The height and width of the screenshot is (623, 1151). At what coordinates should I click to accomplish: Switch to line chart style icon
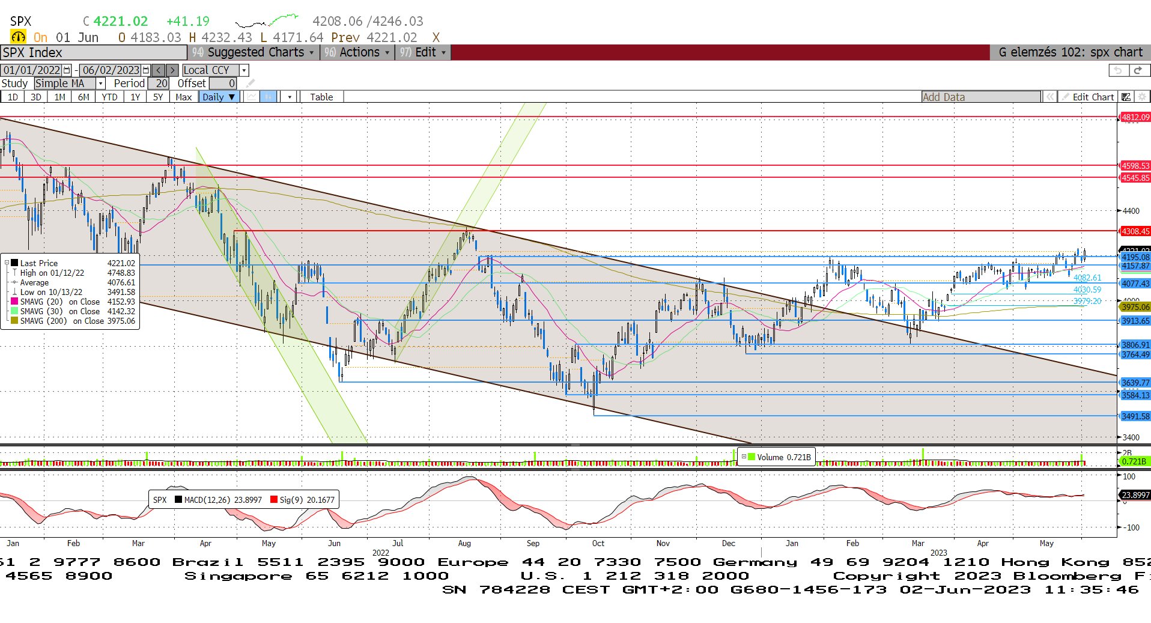tap(252, 97)
